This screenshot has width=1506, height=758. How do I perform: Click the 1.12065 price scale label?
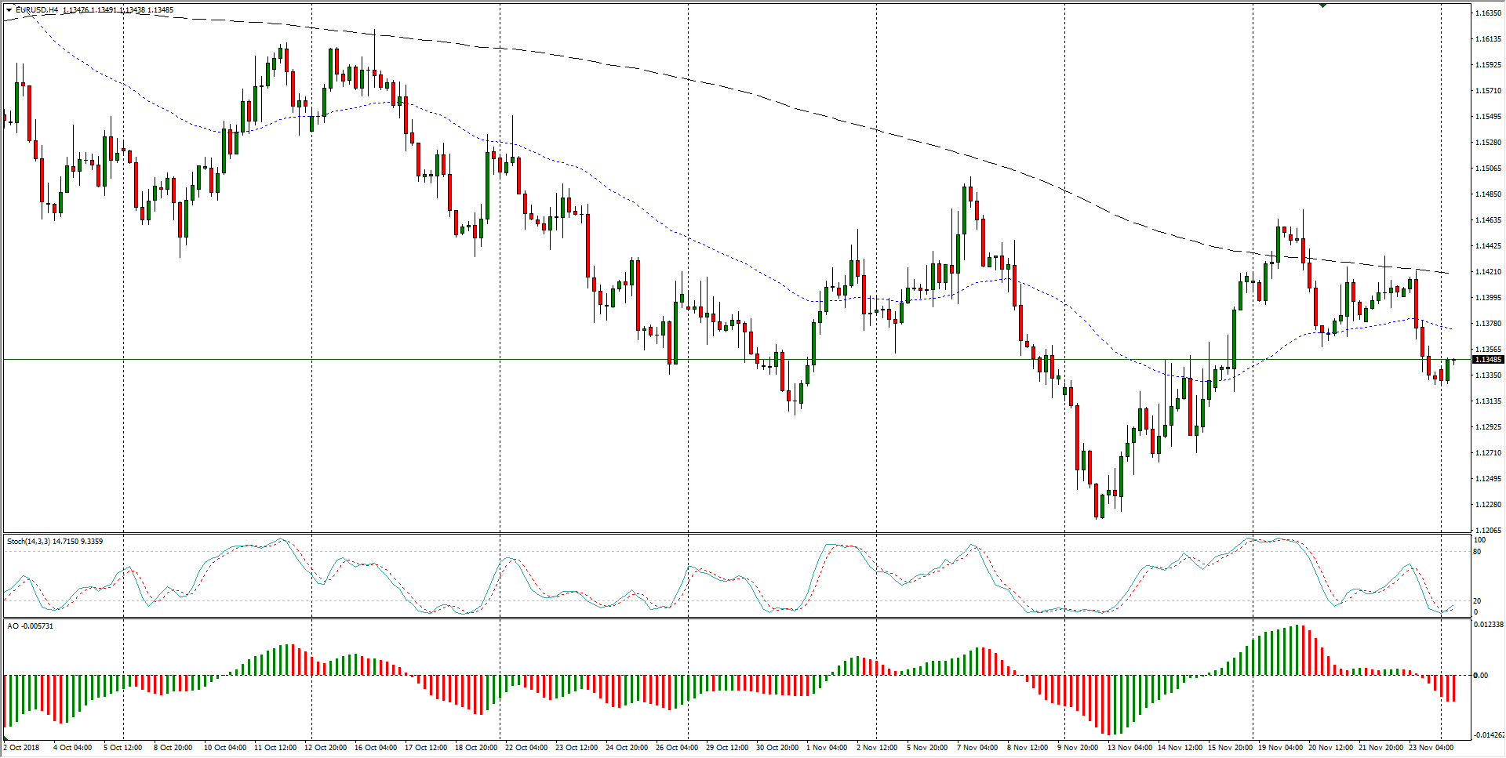point(1488,531)
